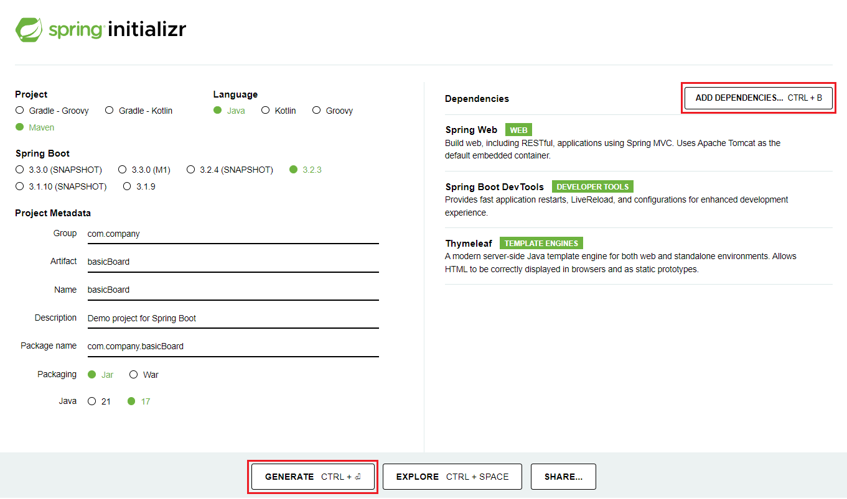Click the Spring Initializr logo
Viewport: 847px width, 499px height.
click(x=101, y=29)
